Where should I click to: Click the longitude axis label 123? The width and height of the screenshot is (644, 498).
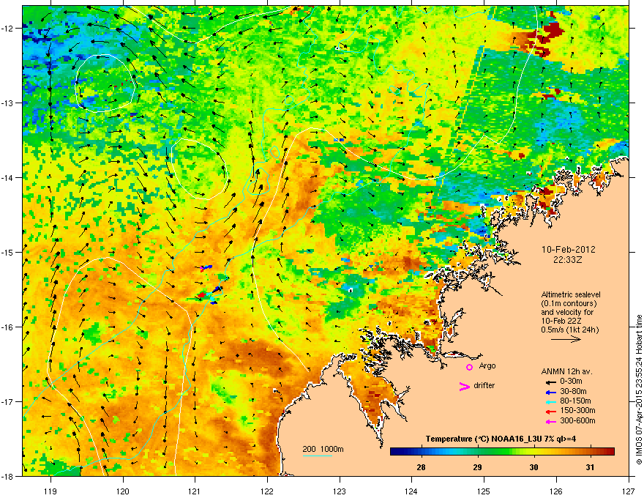coord(340,491)
